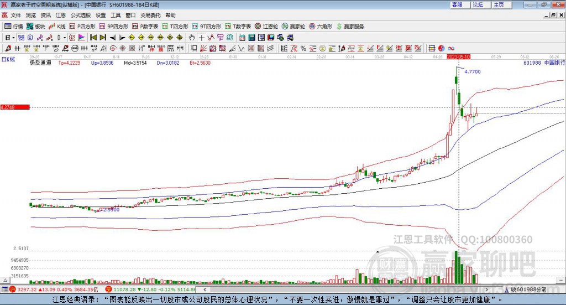This screenshot has width=566, height=305.
Task: Open the 公式选股 menu
Action: pos(81,15)
